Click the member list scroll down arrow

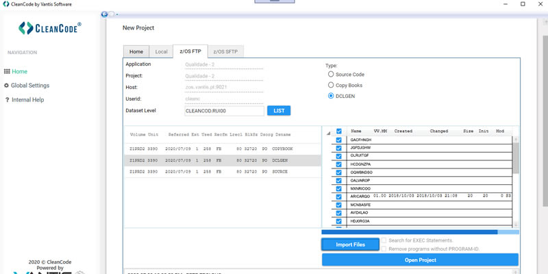tap(516, 224)
